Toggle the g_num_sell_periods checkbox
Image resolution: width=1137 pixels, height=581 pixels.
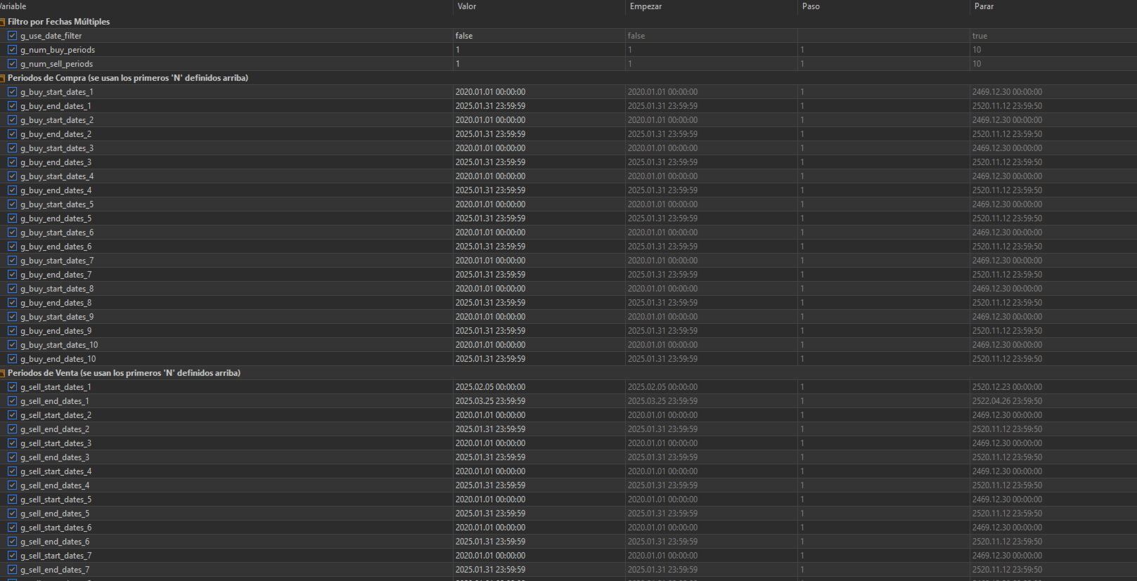pos(12,64)
